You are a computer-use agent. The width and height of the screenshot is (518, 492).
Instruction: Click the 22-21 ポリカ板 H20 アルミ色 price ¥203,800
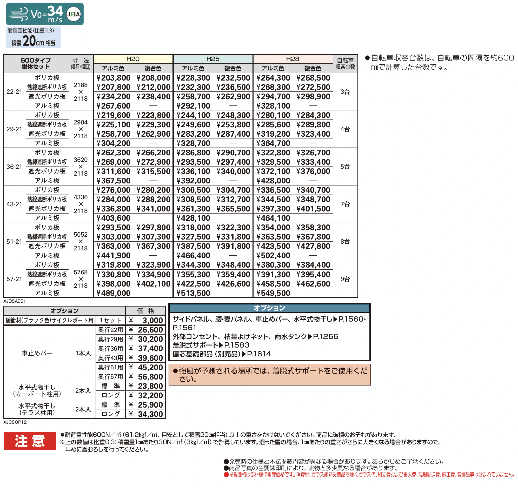[x=113, y=78]
